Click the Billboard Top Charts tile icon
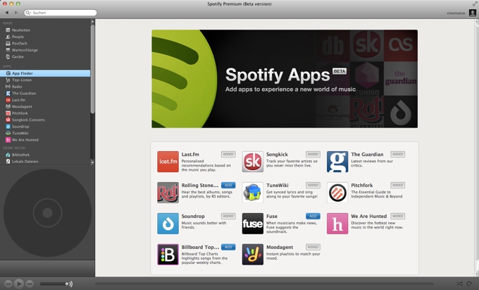 [168, 255]
